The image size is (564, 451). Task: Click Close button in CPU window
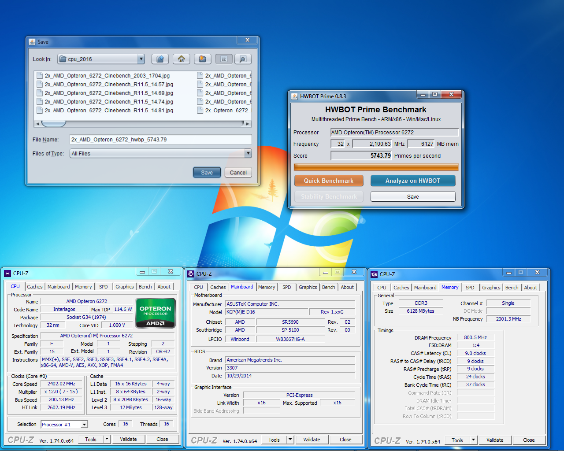click(x=162, y=439)
